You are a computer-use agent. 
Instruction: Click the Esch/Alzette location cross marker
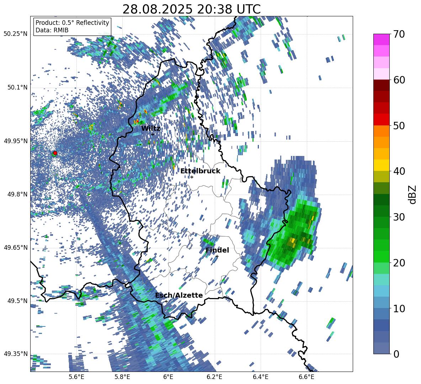tap(166, 301)
